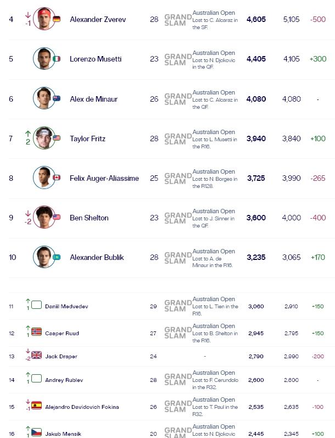Click the Kazakhstan flag beside Bublik

click(57, 257)
